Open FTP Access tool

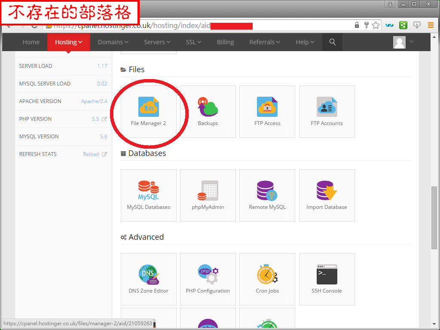(267, 111)
